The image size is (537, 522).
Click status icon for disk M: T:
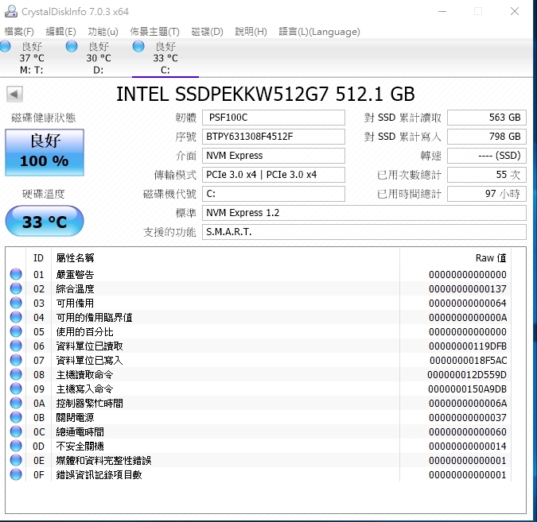[5, 46]
